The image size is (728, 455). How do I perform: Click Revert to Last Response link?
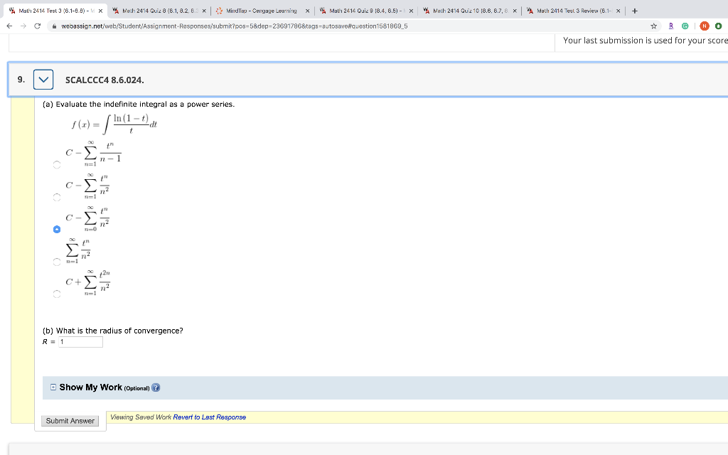(x=210, y=417)
